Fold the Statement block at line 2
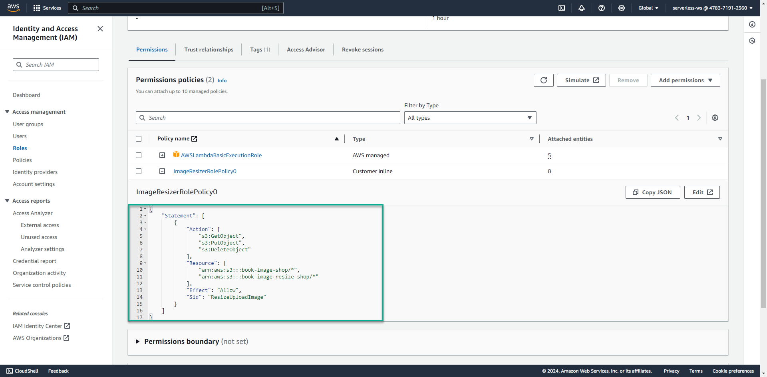Viewport: 767px width, 377px height. pos(145,216)
